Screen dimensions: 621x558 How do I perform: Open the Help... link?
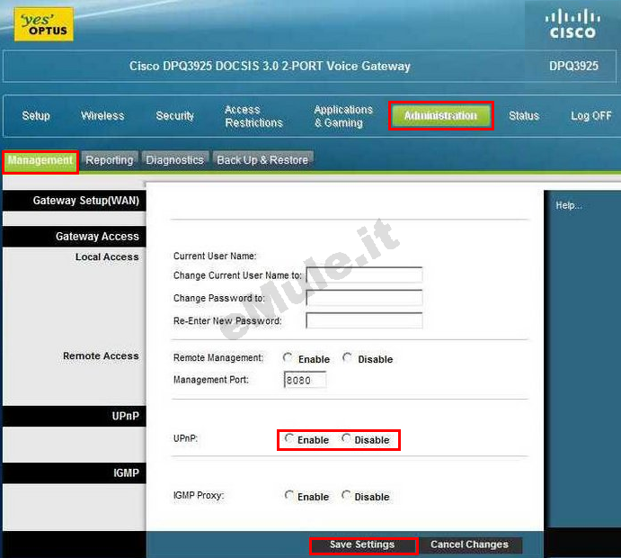569,205
